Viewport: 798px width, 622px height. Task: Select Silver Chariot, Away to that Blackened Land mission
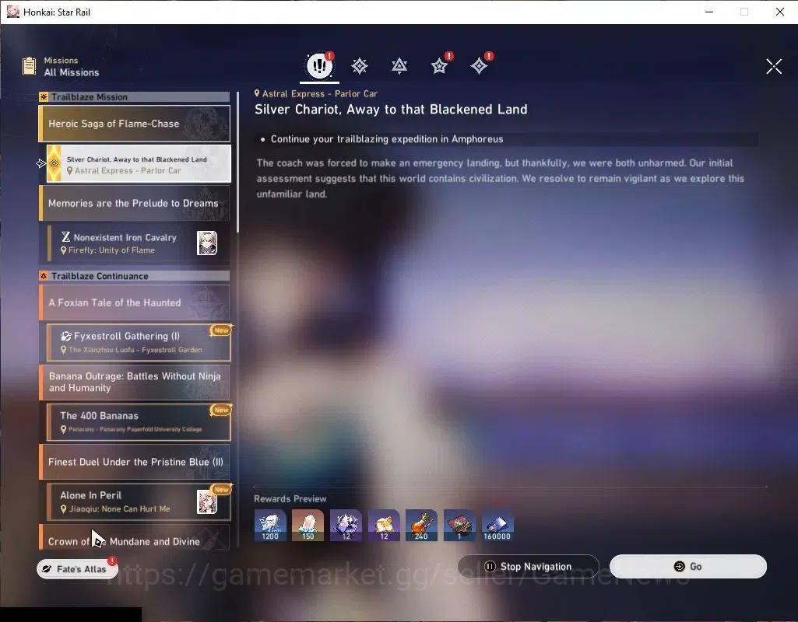pos(139,163)
